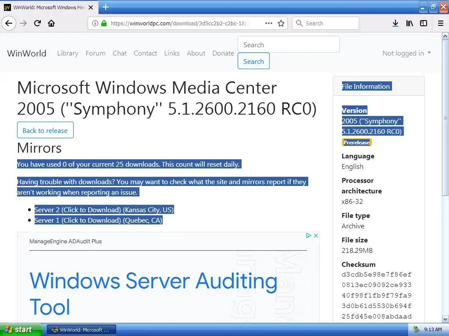Download from Server 1 Quebec mirror

(x=98, y=220)
